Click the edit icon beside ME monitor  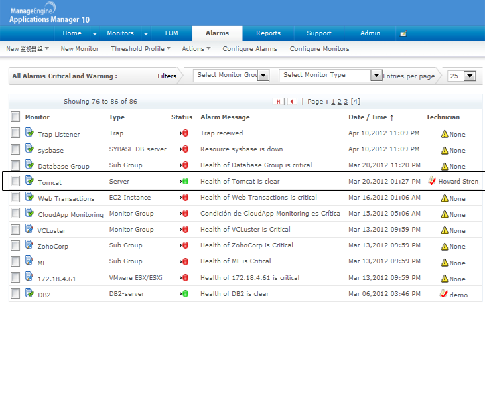[29, 261]
